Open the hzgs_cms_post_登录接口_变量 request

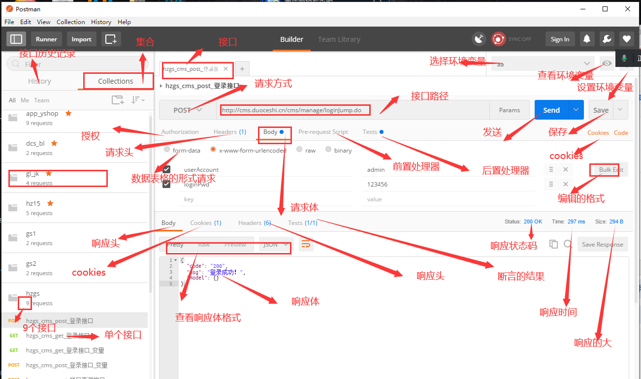point(74,365)
